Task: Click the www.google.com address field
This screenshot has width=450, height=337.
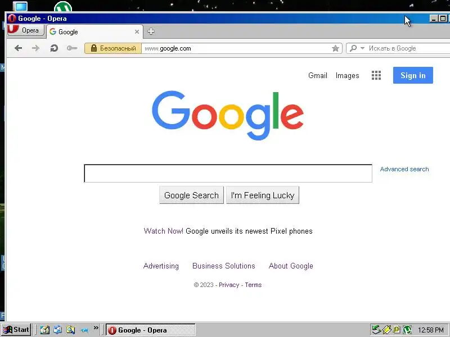Action: [x=236, y=48]
